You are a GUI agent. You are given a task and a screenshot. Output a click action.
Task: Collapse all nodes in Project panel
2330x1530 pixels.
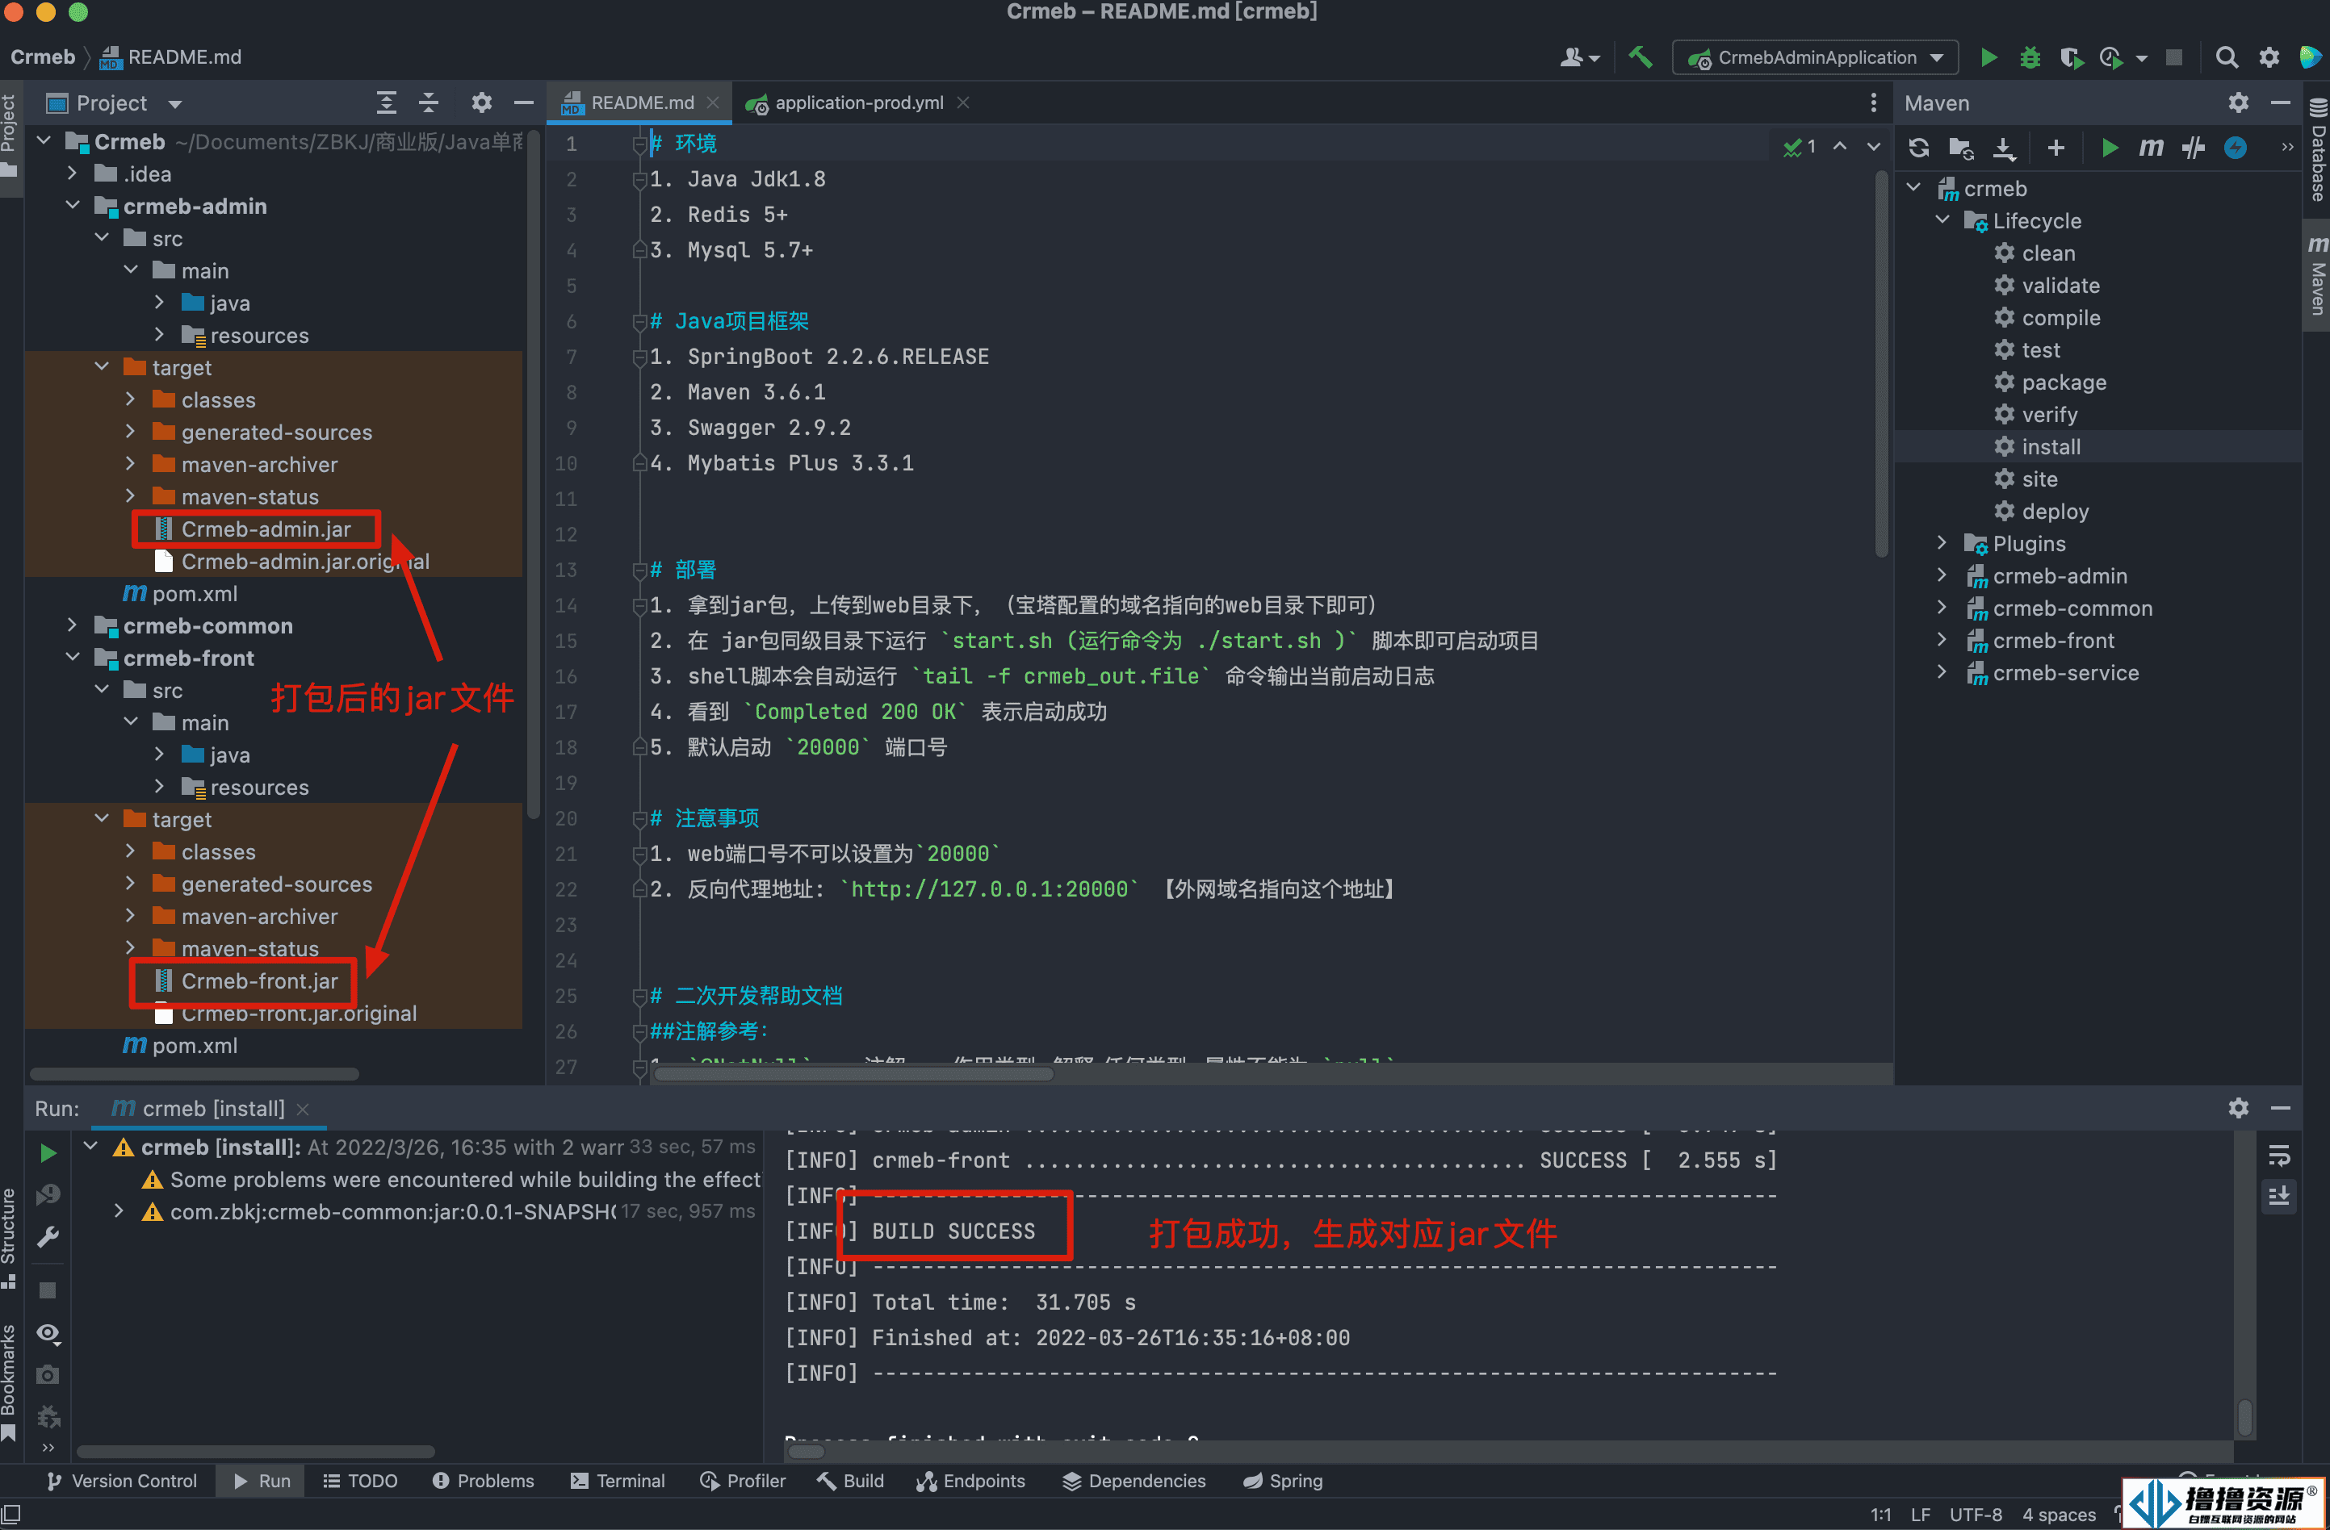[x=429, y=102]
